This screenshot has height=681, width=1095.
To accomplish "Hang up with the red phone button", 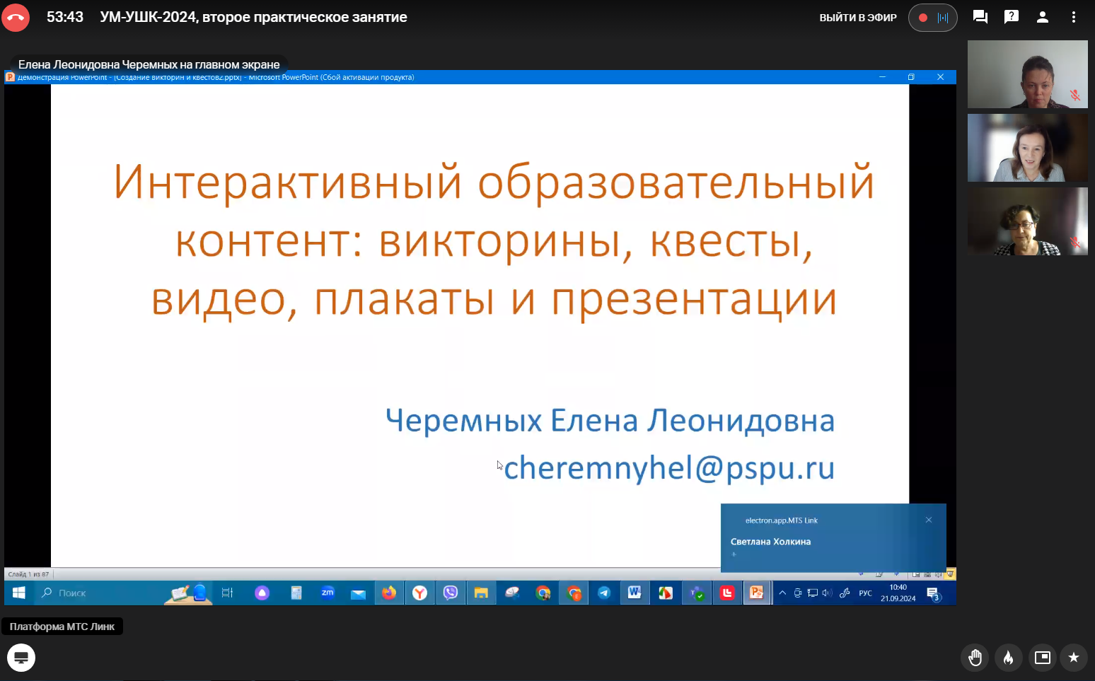I will click(16, 18).
